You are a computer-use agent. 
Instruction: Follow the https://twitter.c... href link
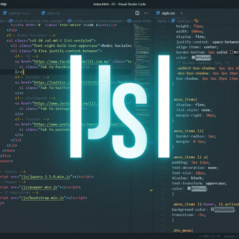click(x=66, y=82)
